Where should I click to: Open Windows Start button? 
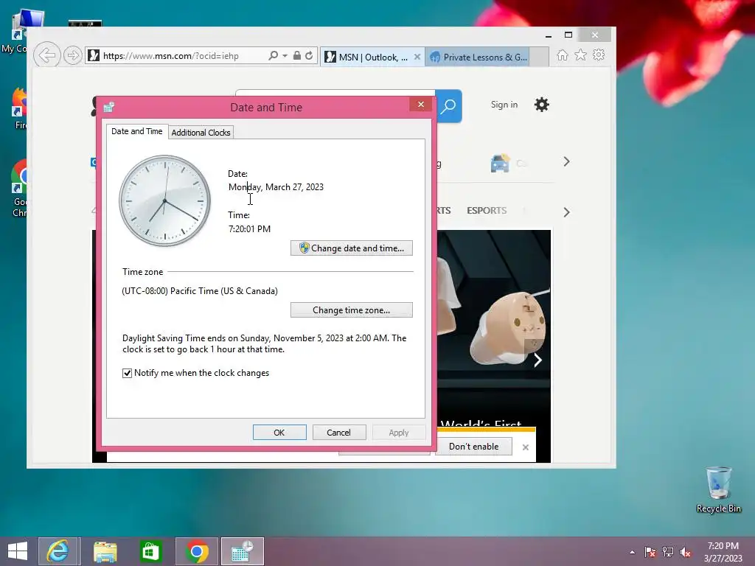(18, 551)
